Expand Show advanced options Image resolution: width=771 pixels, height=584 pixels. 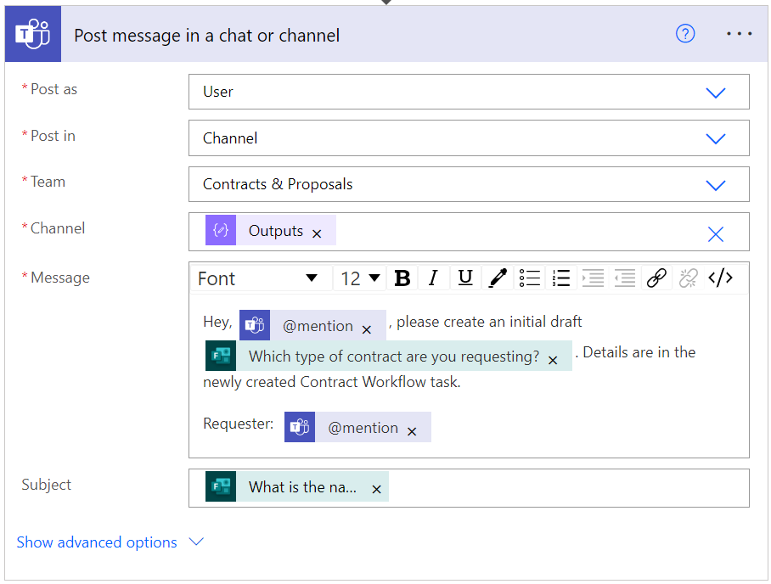coord(96,542)
